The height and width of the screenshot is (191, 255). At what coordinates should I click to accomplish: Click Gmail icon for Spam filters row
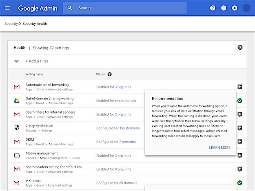17,114
